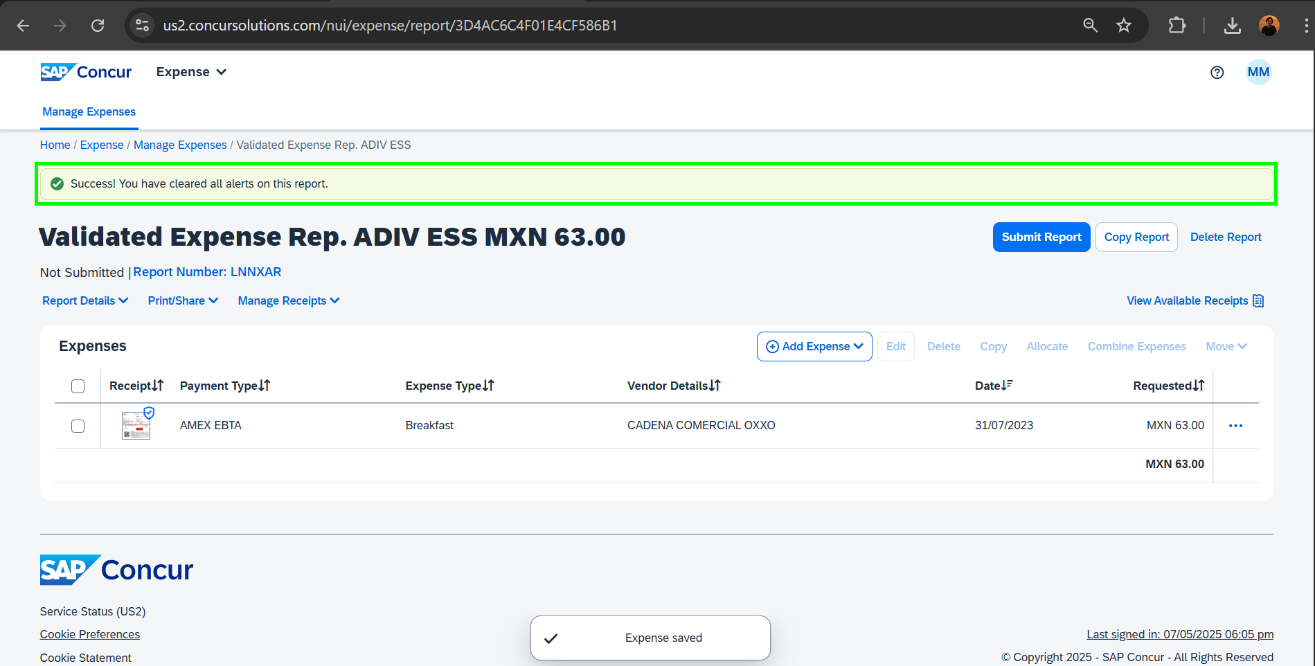Check the Breakfast expense row checkbox
The image size is (1315, 666).
pos(78,426)
